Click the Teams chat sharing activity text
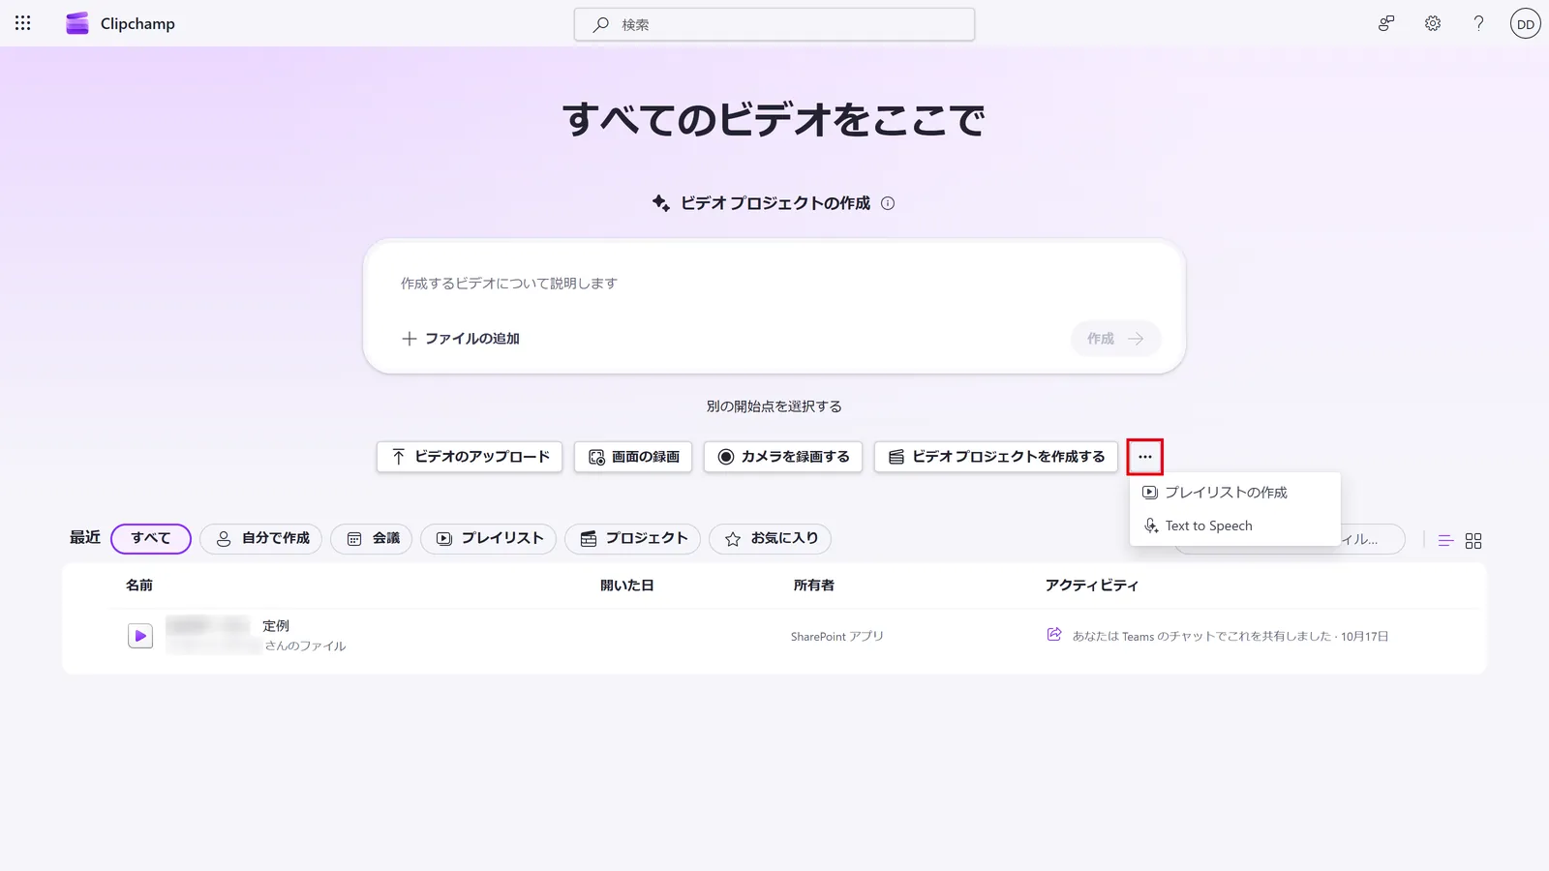1549x871 pixels. pyautogui.click(x=1230, y=637)
